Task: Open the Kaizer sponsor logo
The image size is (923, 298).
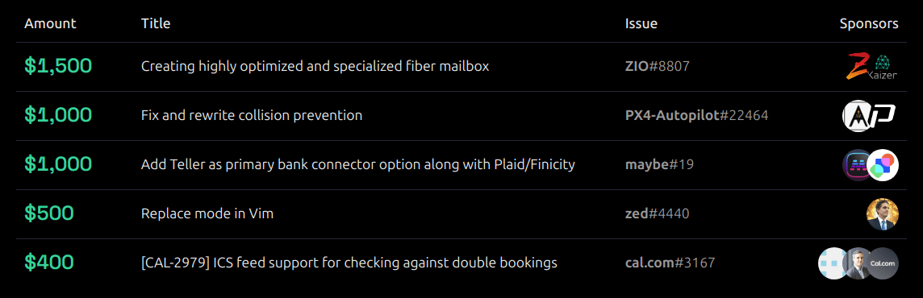Action: click(x=883, y=68)
